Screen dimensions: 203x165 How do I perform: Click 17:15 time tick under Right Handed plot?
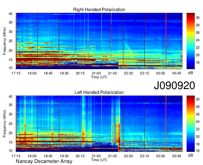16,73
